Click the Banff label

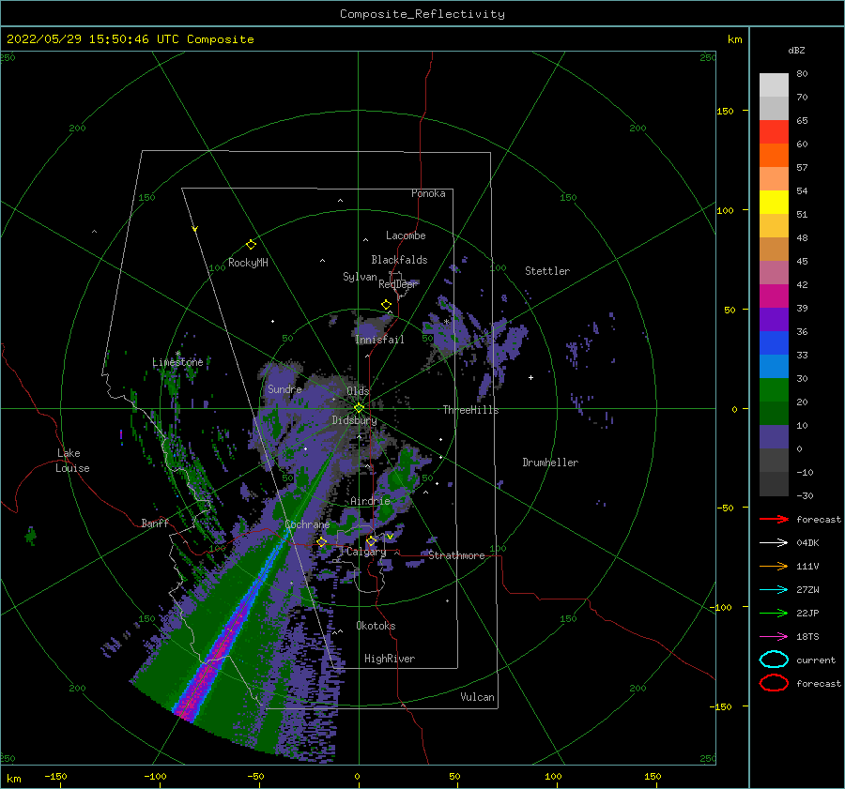[155, 523]
